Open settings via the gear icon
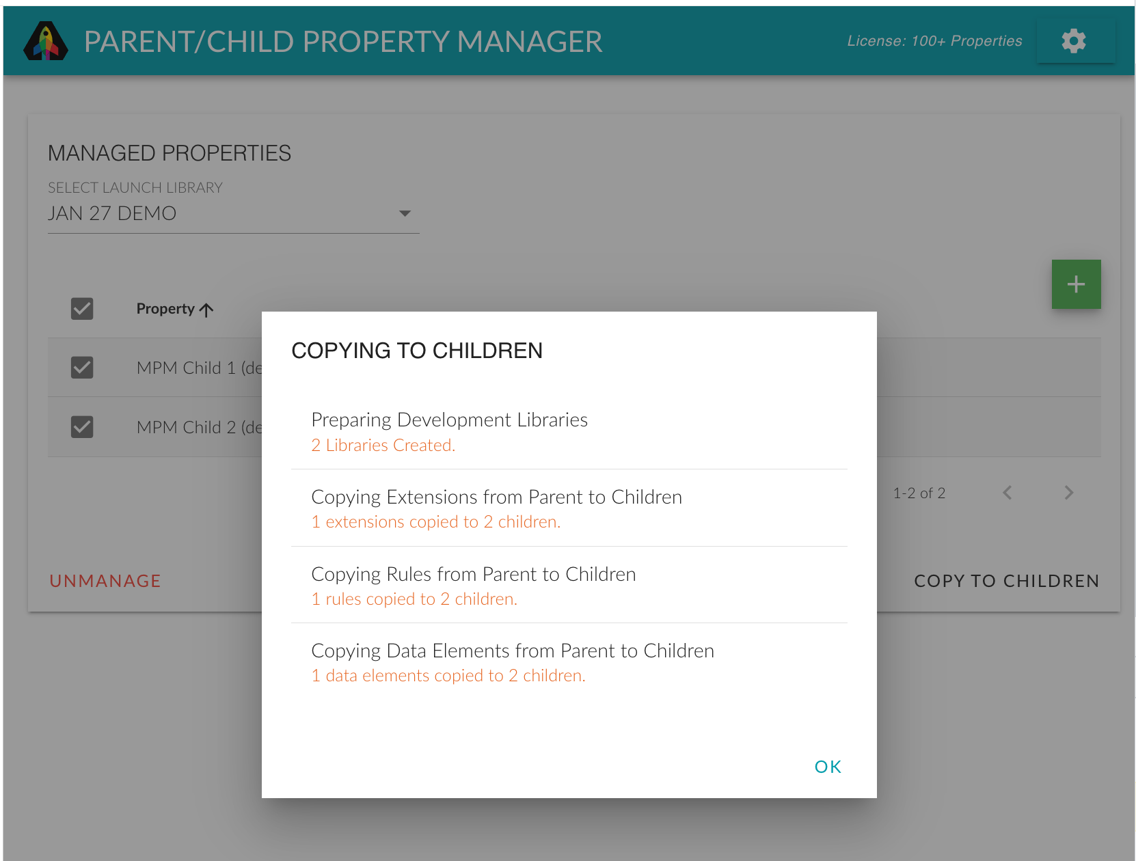Viewport: 1136px width, 861px height. pos(1074,41)
